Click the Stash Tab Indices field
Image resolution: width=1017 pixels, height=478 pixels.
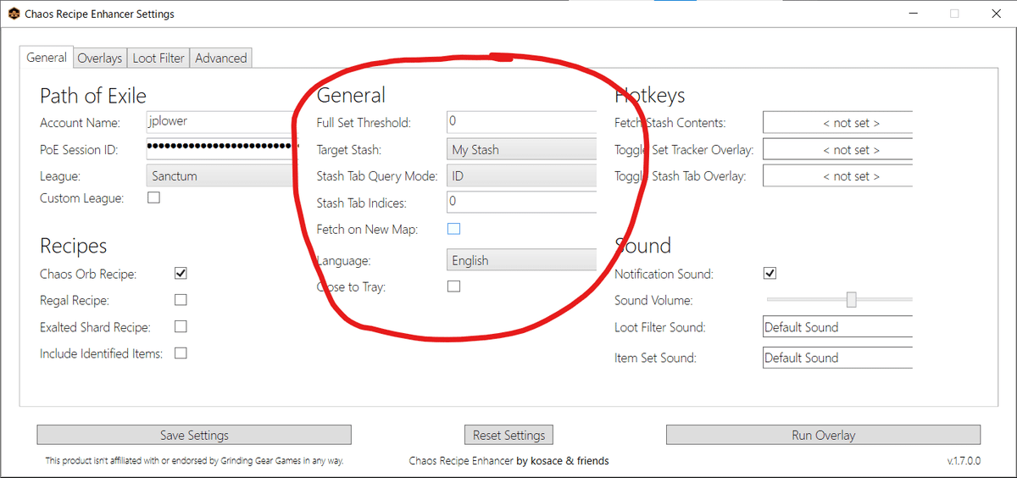tap(521, 203)
